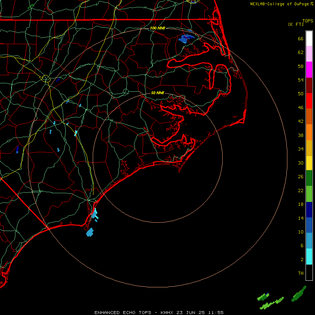Click the "NEXLAB-College of DuPage" credit text

[280, 4]
